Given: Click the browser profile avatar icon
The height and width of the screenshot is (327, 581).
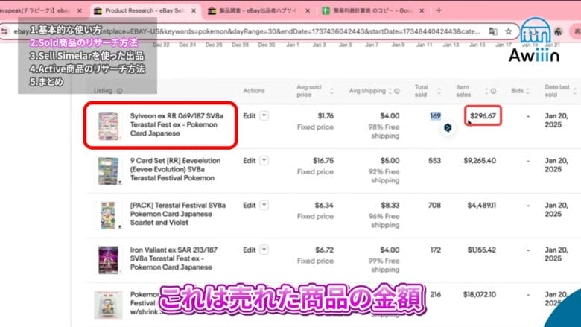Looking at the screenshot, I should (x=559, y=31).
